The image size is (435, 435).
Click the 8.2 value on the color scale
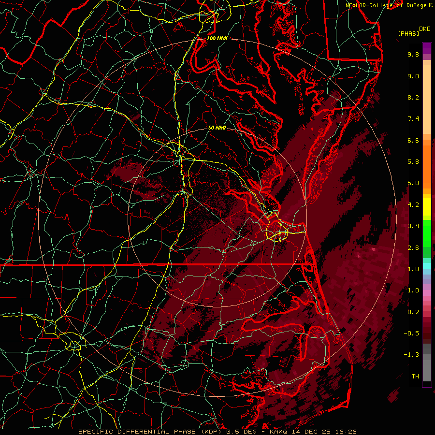coord(413,97)
